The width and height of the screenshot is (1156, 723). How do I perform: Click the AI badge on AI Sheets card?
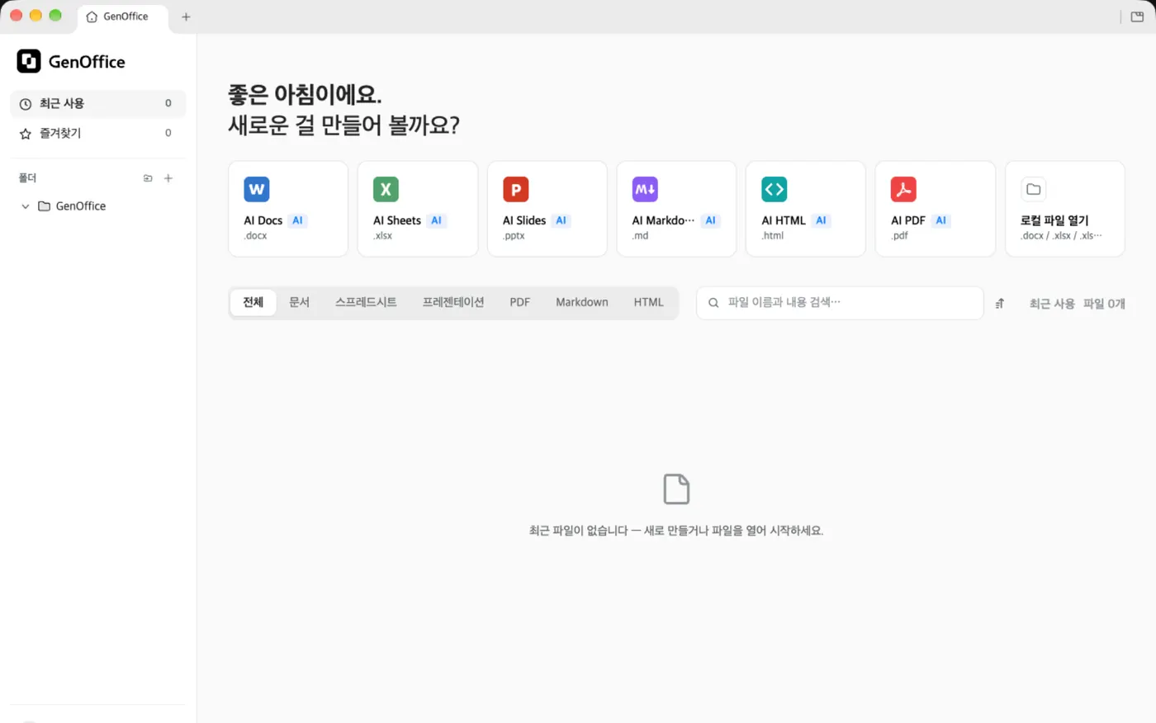coord(437,220)
